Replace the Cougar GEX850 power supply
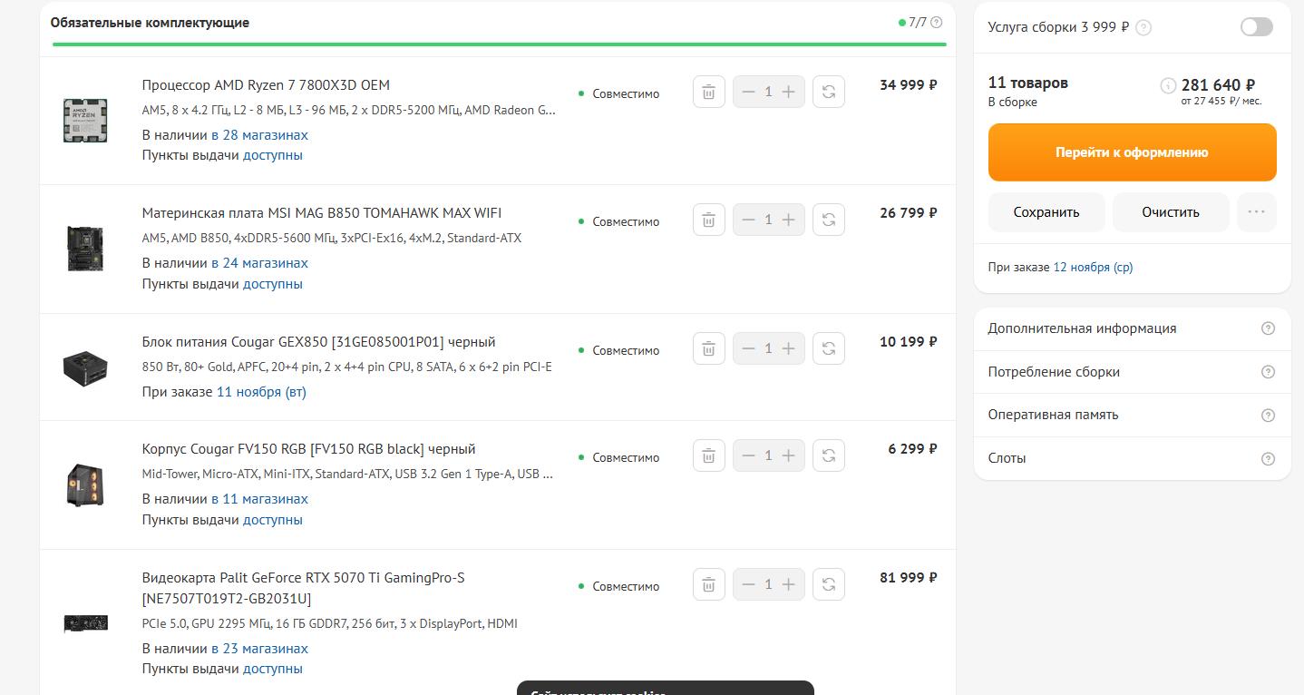This screenshot has width=1304, height=695. (829, 348)
